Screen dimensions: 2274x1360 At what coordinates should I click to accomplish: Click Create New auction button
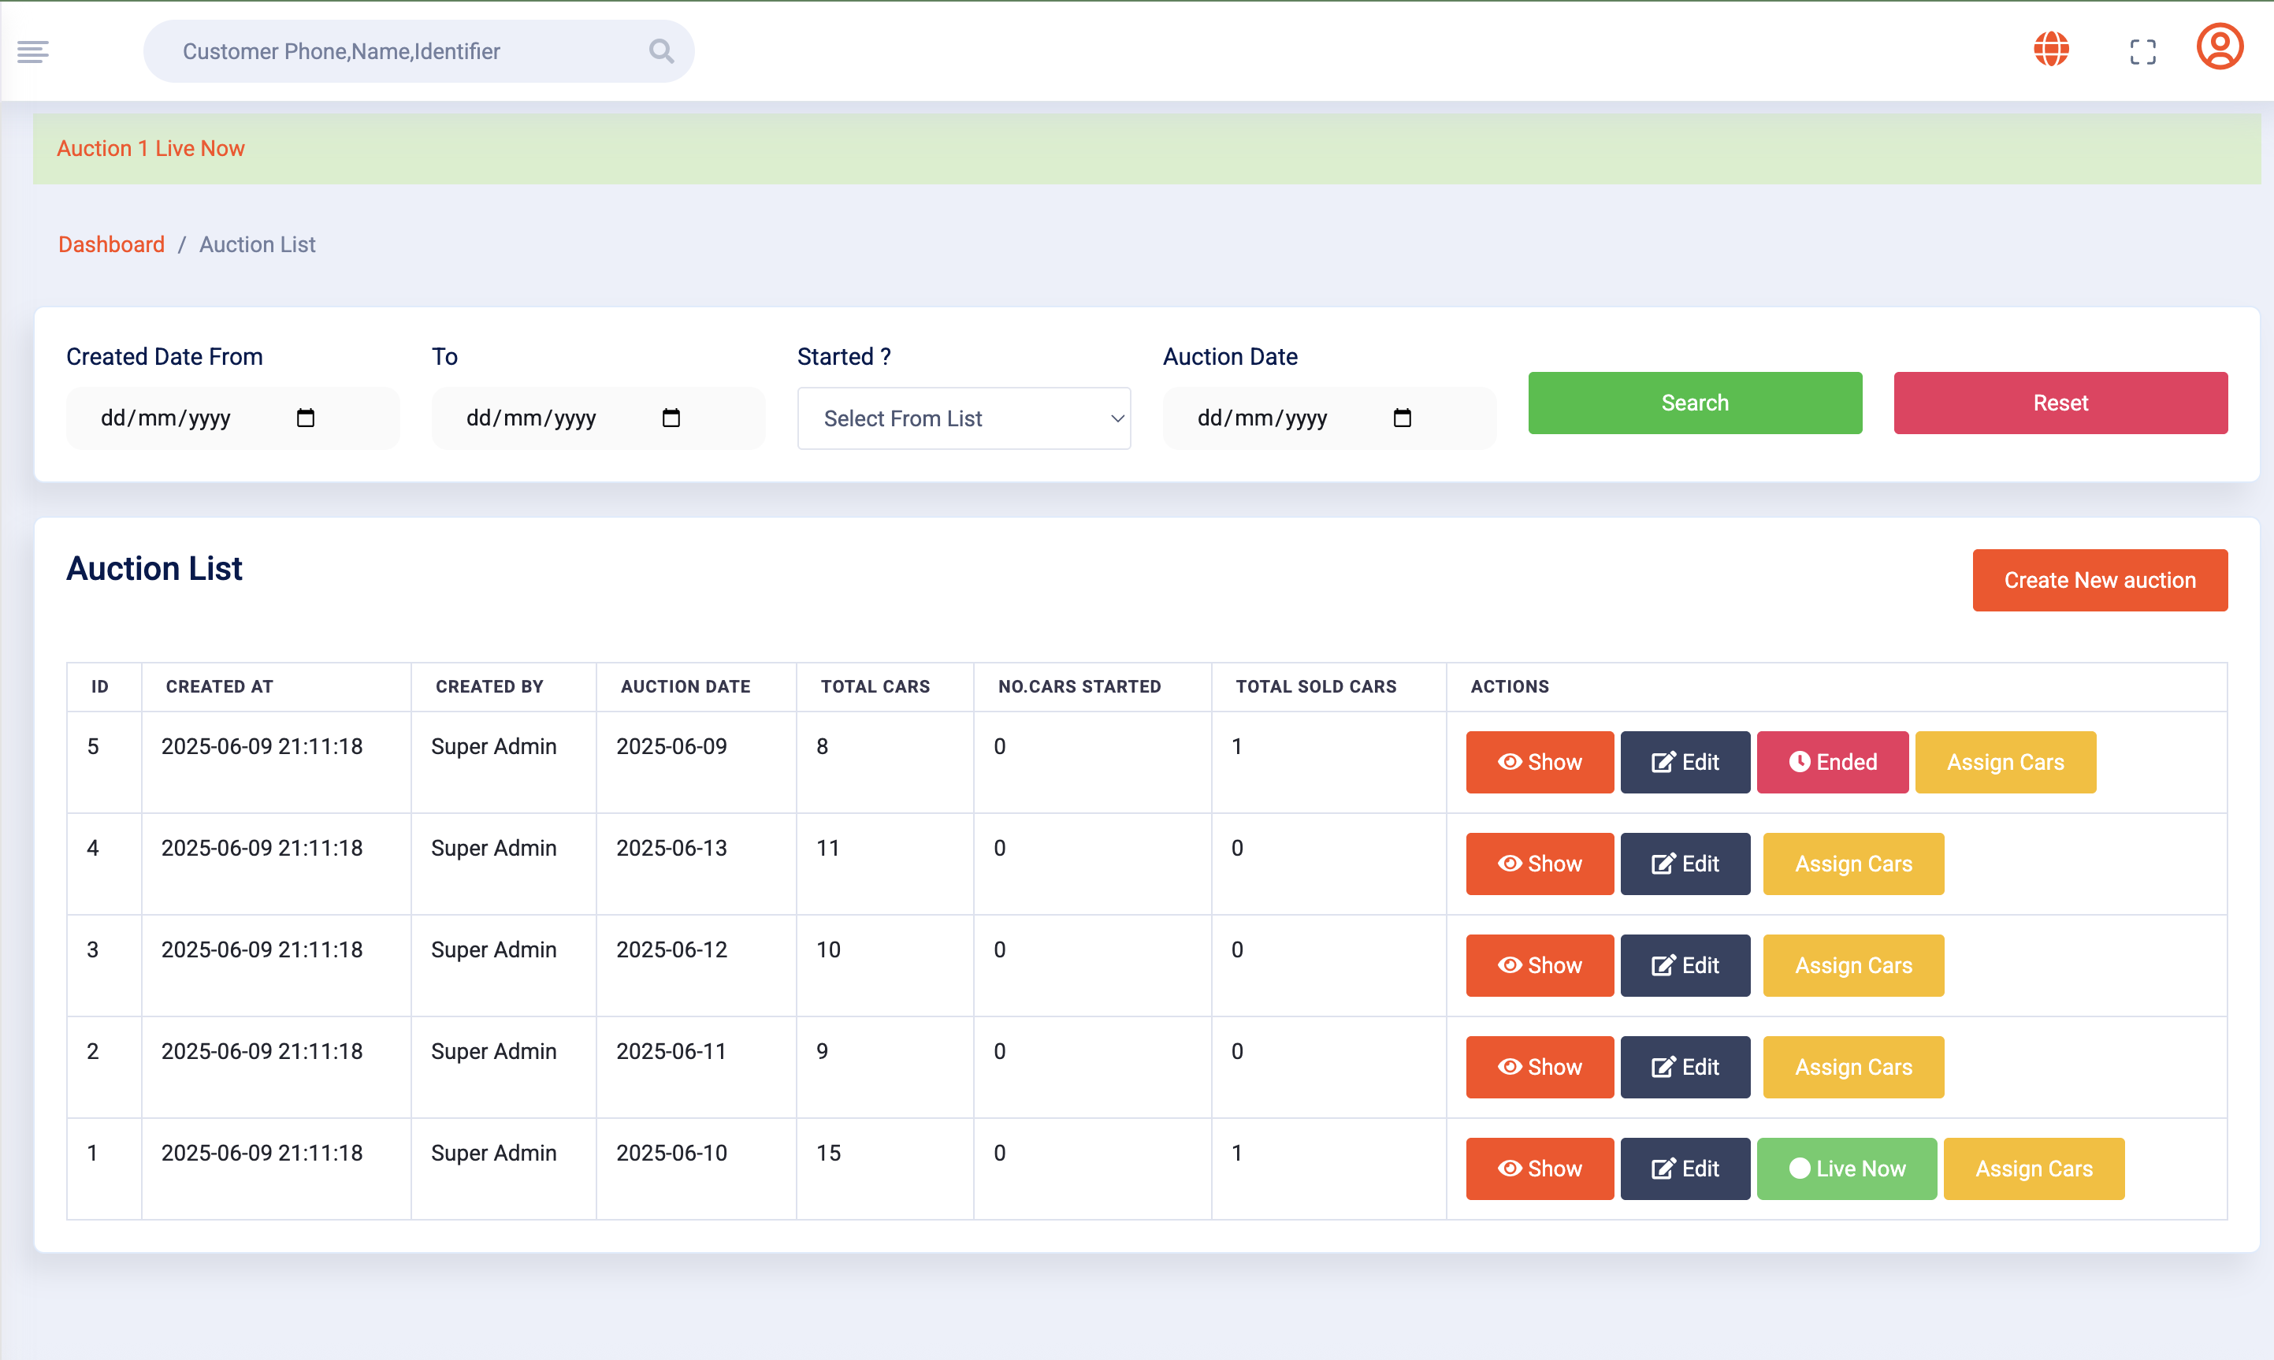(2099, 580)
